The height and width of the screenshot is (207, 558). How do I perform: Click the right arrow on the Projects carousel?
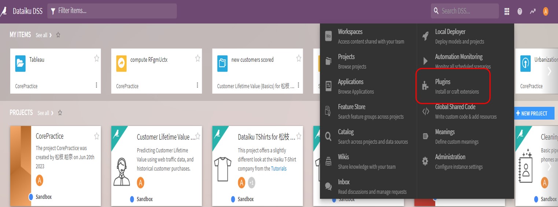549,167
